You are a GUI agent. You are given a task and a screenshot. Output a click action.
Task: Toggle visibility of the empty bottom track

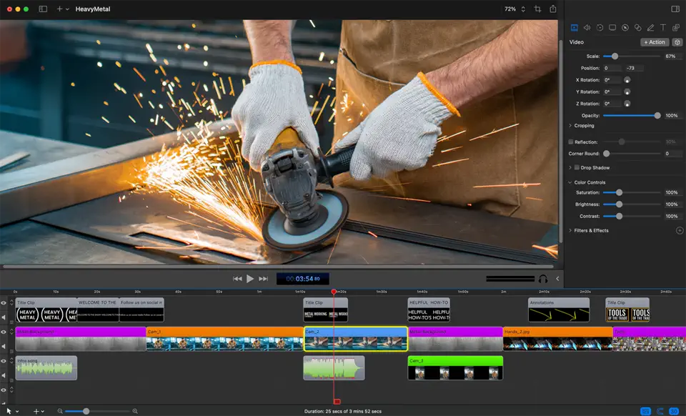tap(4, 390)
